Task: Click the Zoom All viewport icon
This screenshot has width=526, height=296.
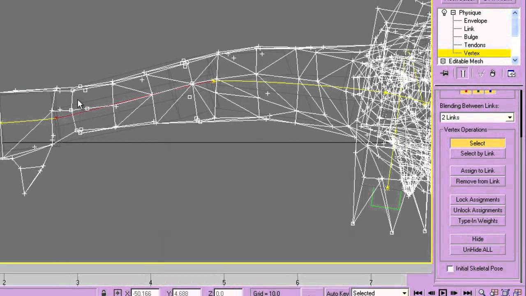Action: click(494, 293)
